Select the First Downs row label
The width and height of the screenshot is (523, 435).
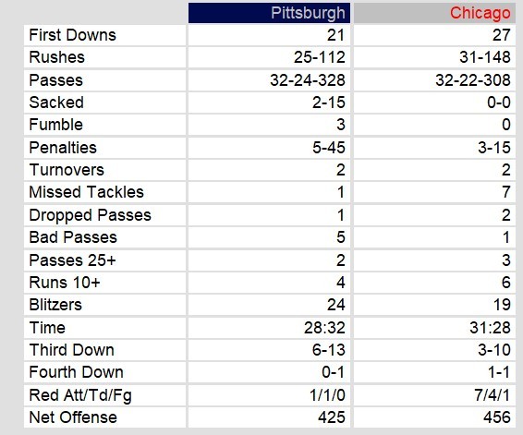(72, 35)
